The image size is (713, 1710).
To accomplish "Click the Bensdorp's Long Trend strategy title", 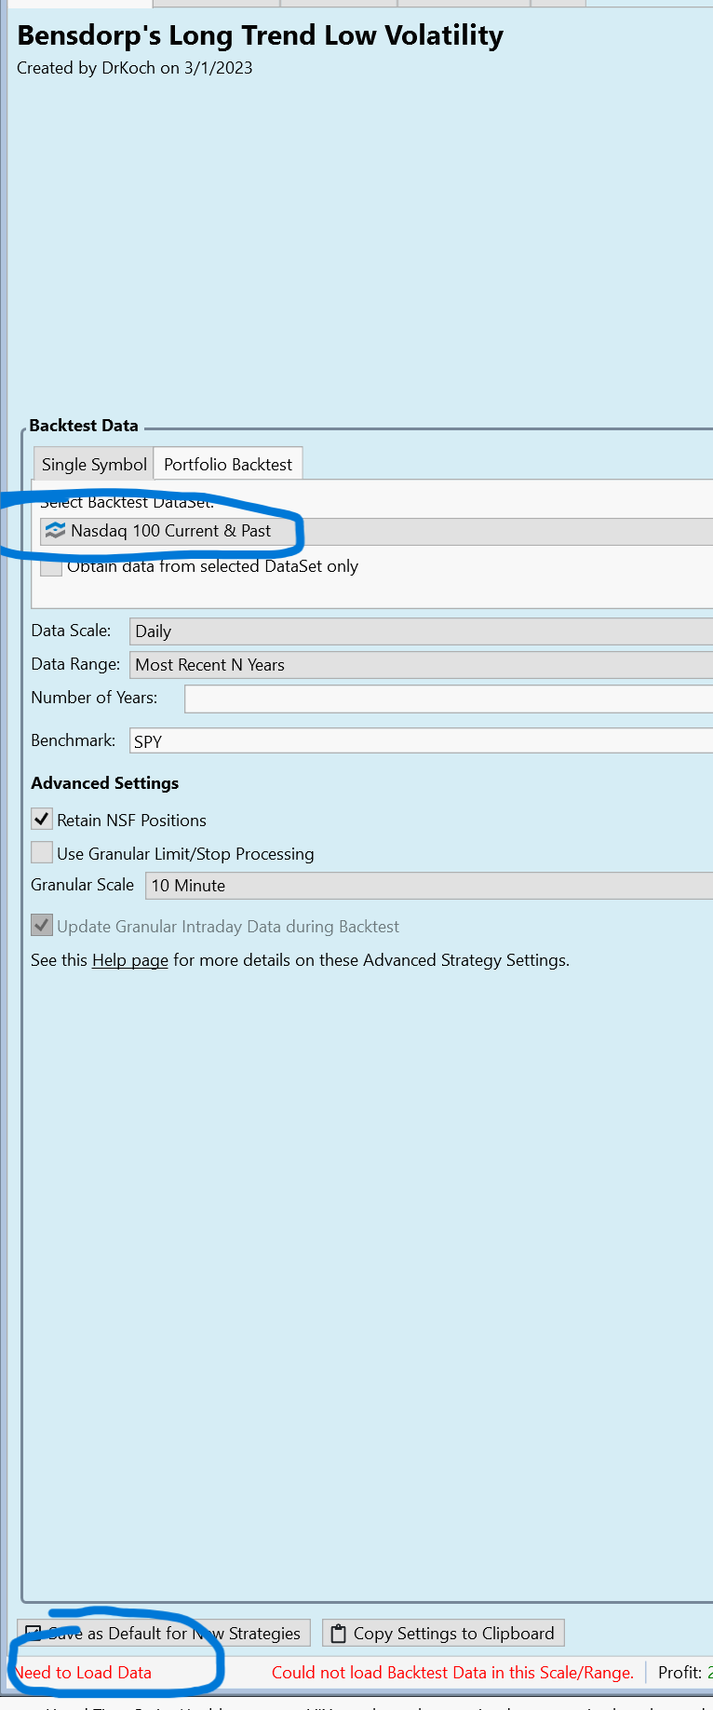I will point(261,35).
